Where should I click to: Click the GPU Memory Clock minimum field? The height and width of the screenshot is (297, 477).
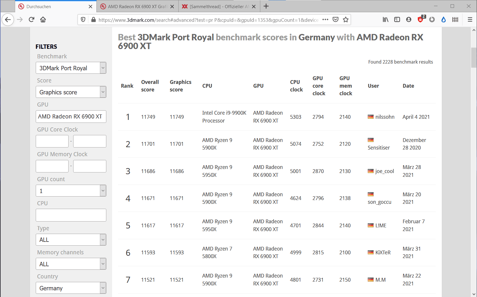(x=52, y=166)
